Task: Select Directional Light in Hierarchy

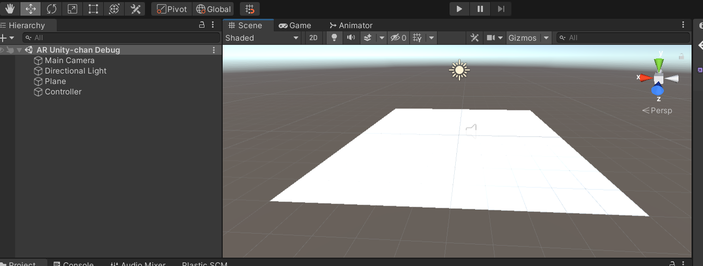Action: point(75,71)
